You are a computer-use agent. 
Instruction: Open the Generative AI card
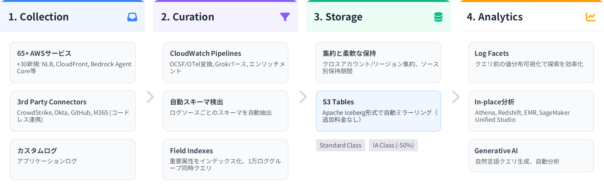(x=531, y=156)
